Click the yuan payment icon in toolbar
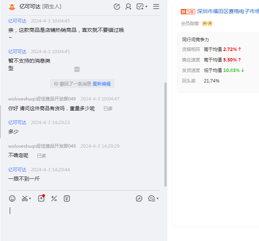The height and width of the screenshot is (241, 259). (67, 198)
